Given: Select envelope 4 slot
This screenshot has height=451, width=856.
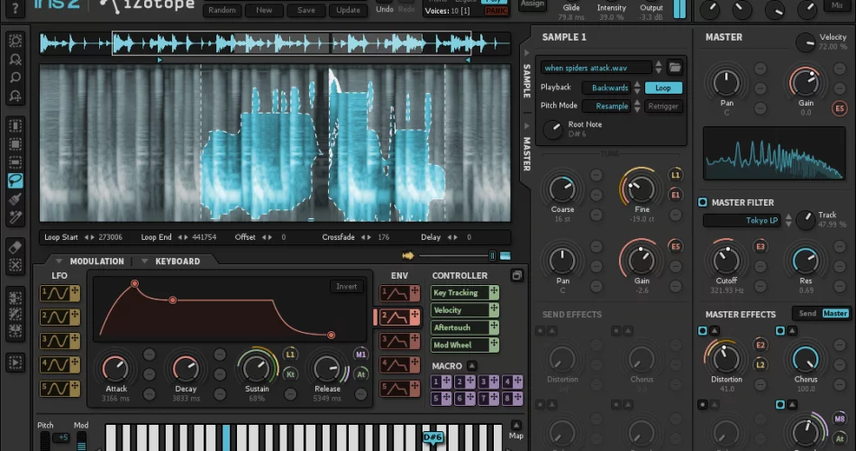Looking at the screenshot, I should click(x=399, y=364).
